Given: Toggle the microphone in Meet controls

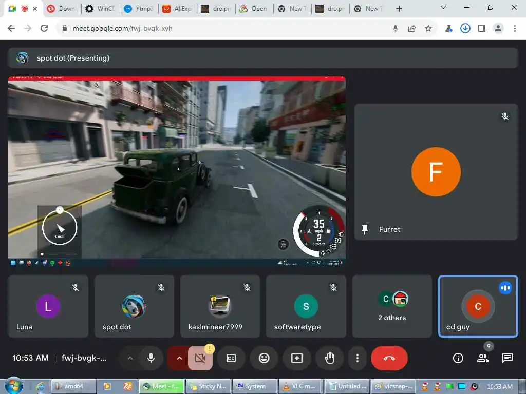Looking at the screenshot, I should [x=151, y=358].
